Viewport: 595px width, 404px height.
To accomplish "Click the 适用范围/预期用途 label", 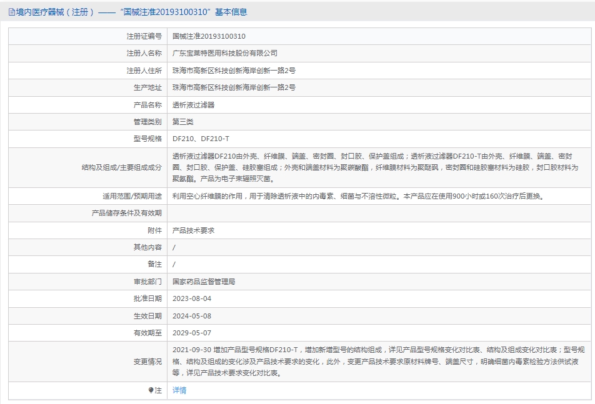I will tap(132, 196).
